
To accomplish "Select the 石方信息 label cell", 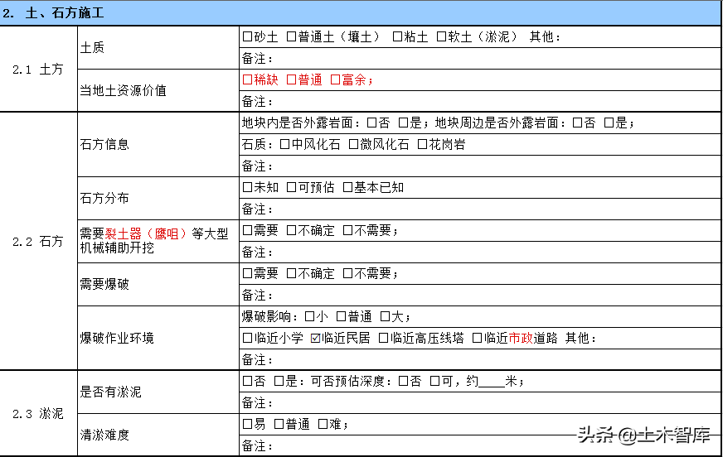I will [x=158, y=145].
